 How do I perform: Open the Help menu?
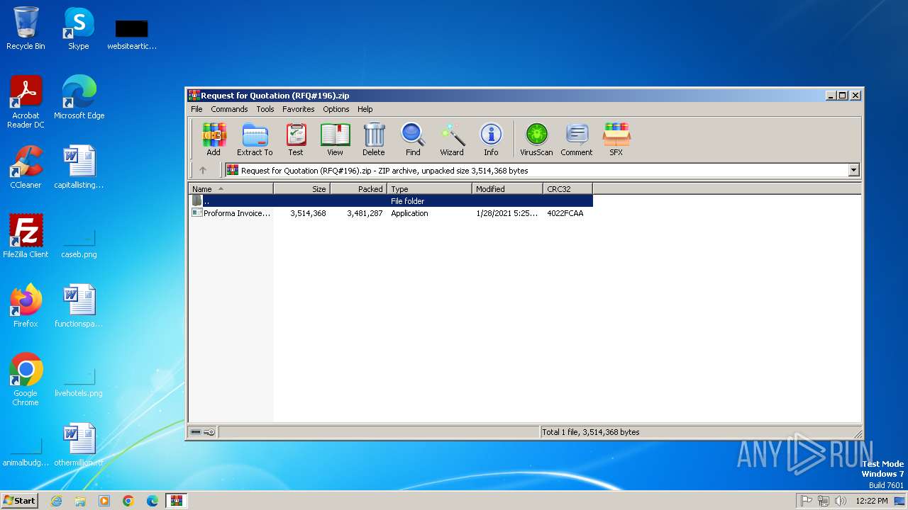365,109
